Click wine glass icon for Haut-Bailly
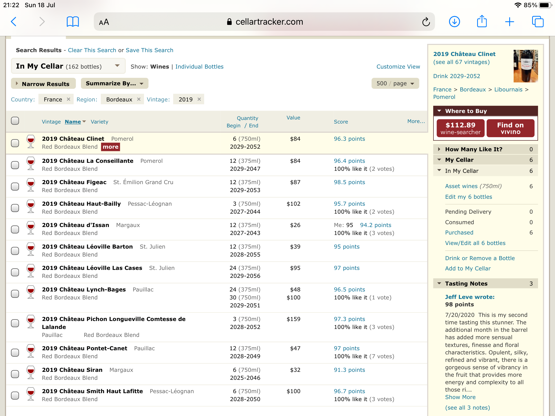Screen dimensions: 555x416 coord(31,206)
